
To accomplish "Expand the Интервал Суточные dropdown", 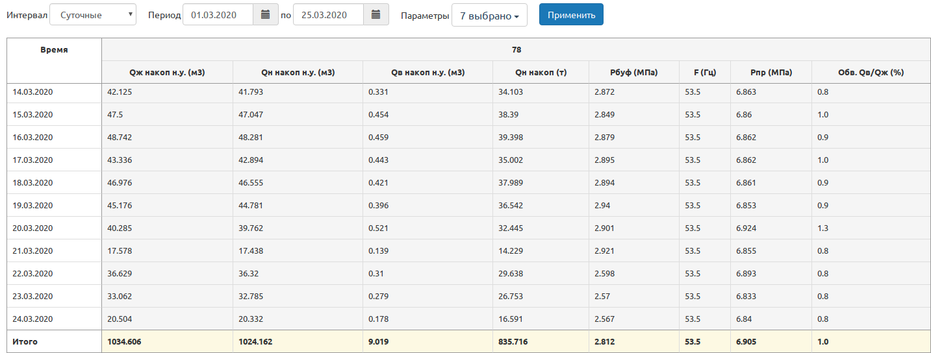I will 93,15.
